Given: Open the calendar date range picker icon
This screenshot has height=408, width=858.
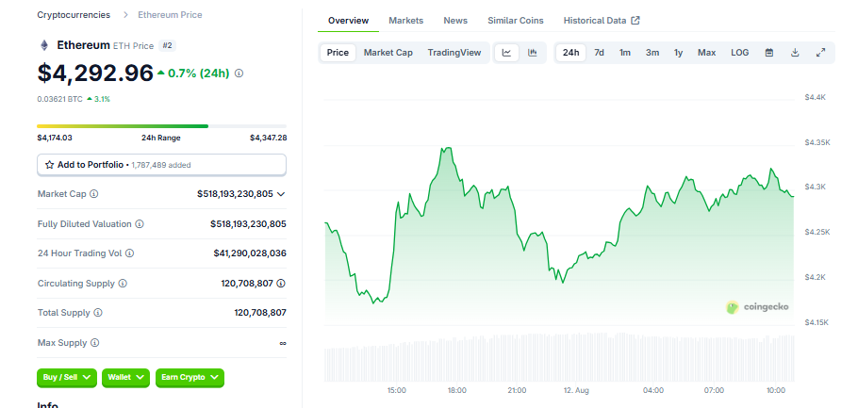Looking at the screenshot, I should pos(769,53).
